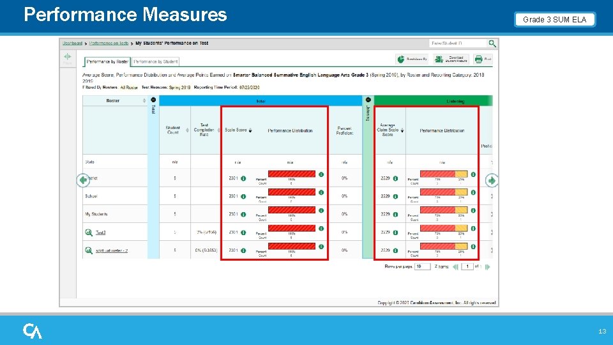613x345 pixels.
Task: Click the 0% (5/3553) completion rate cell
Action: point(206,250)
